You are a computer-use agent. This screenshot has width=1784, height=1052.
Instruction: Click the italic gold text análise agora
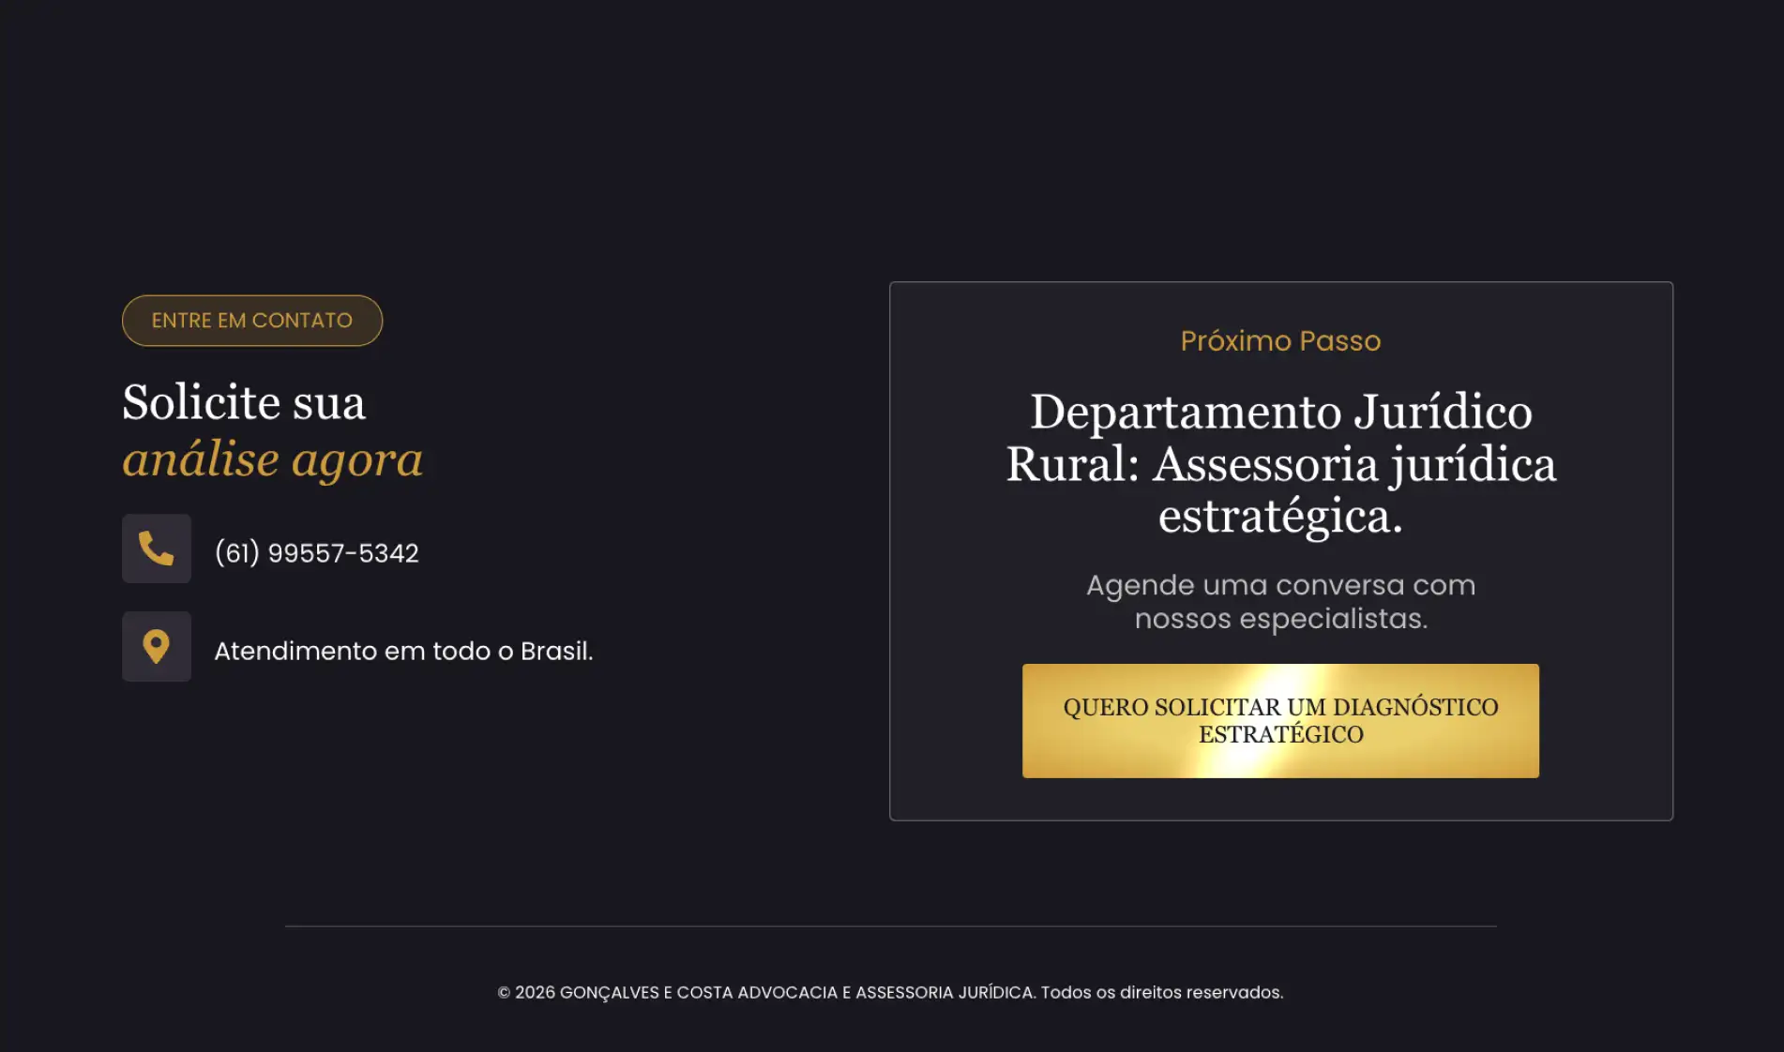pos(273,459)
